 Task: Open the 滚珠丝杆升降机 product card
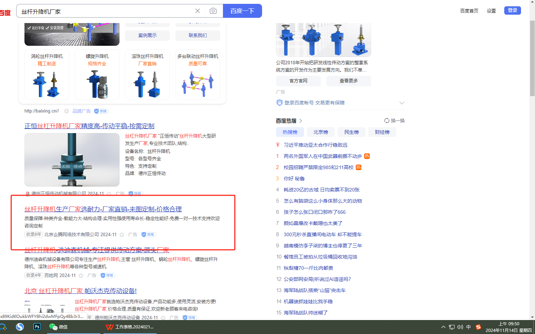coord(147,74)
